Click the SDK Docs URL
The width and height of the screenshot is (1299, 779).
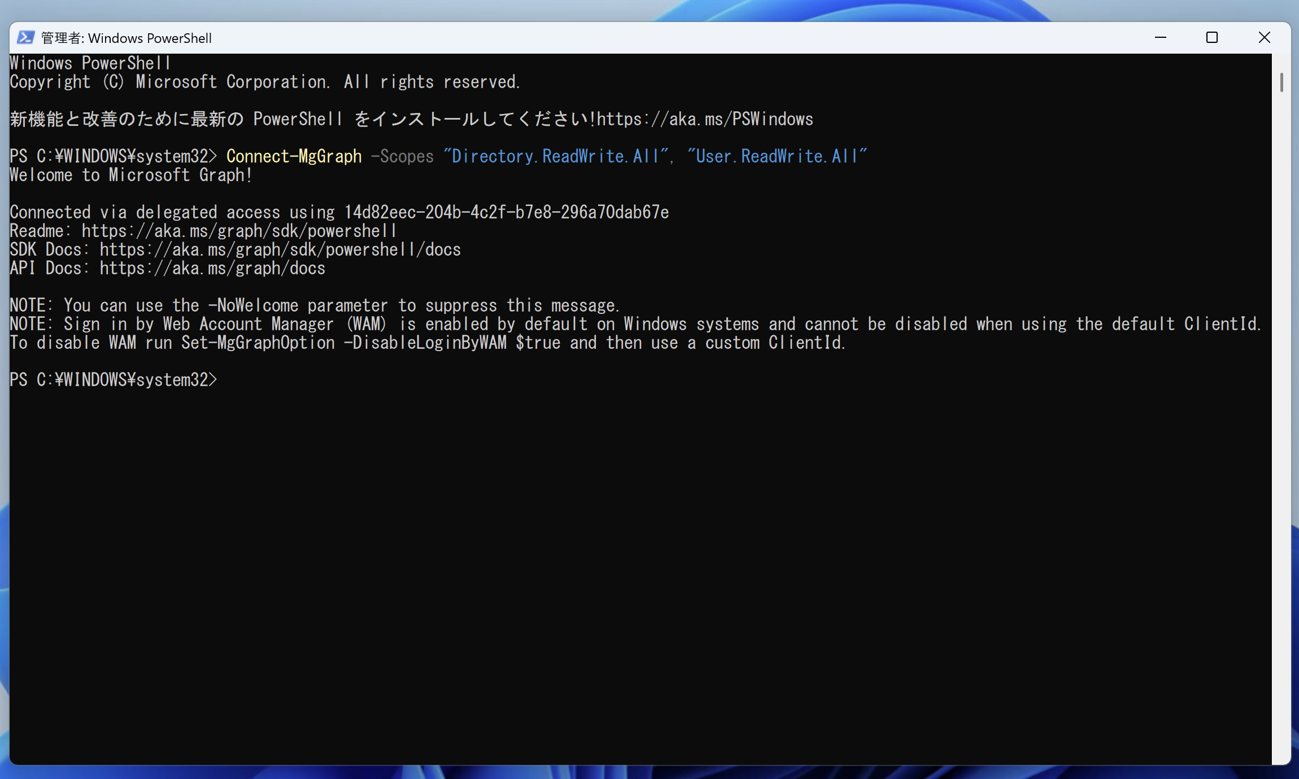tap(280, 250)
